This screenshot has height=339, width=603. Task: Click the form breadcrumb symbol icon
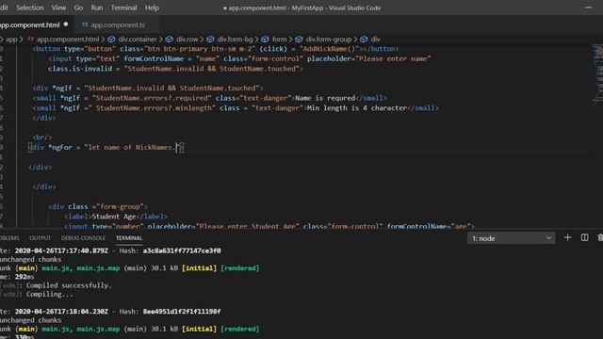(265, 40)
